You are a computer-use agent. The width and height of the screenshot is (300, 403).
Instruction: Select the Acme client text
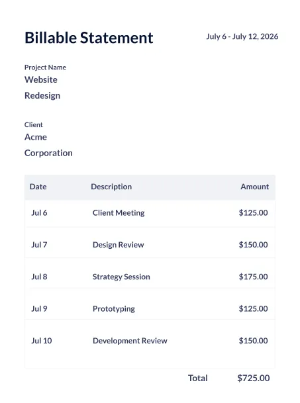[x=36, y=137]
